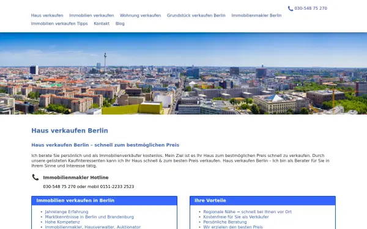
Task: Click Immobilien verkaufen in Berlin box header
Action: click(105, 201)
